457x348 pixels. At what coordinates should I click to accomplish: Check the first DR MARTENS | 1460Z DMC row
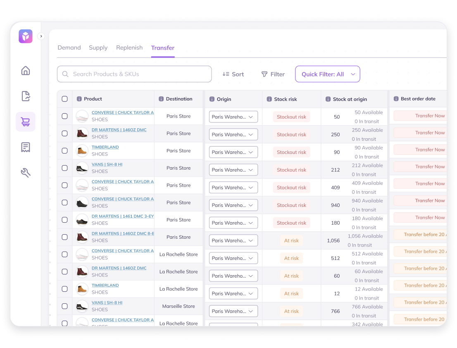pyautogui.click(x=65, y=133)
